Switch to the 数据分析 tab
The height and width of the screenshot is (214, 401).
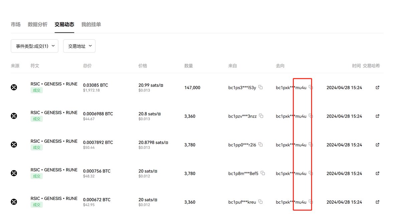click(x=38, y=24)
